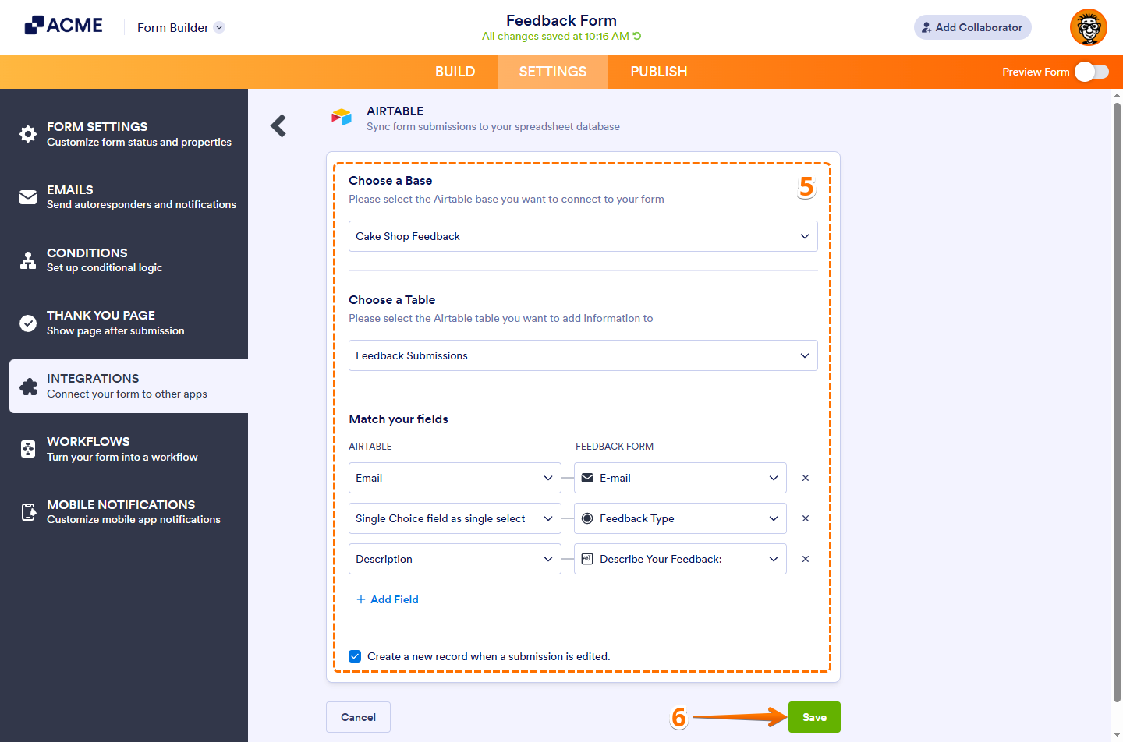1123x742 pixels.
Task: Click the Emails envelope icon
Action: pyautogui.click(x=28, y=197)
